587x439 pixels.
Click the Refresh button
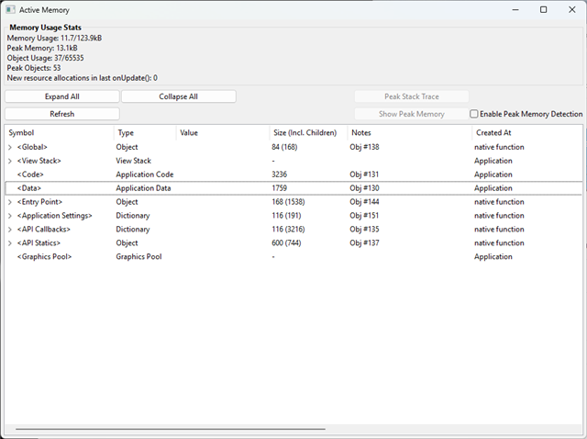click(x=62, y=114)
